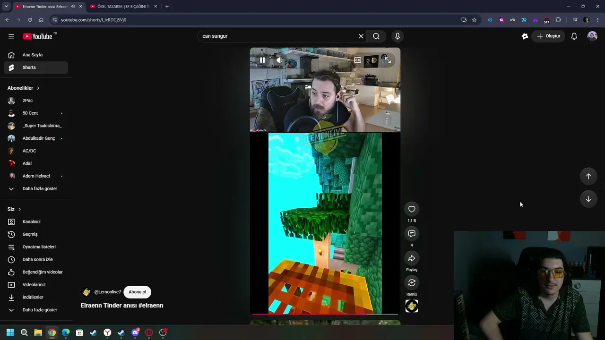The height and width of the screenshot is (340, 605).
Task: Go to the YouTube logo home link
Action: click(x=37, y=36)
